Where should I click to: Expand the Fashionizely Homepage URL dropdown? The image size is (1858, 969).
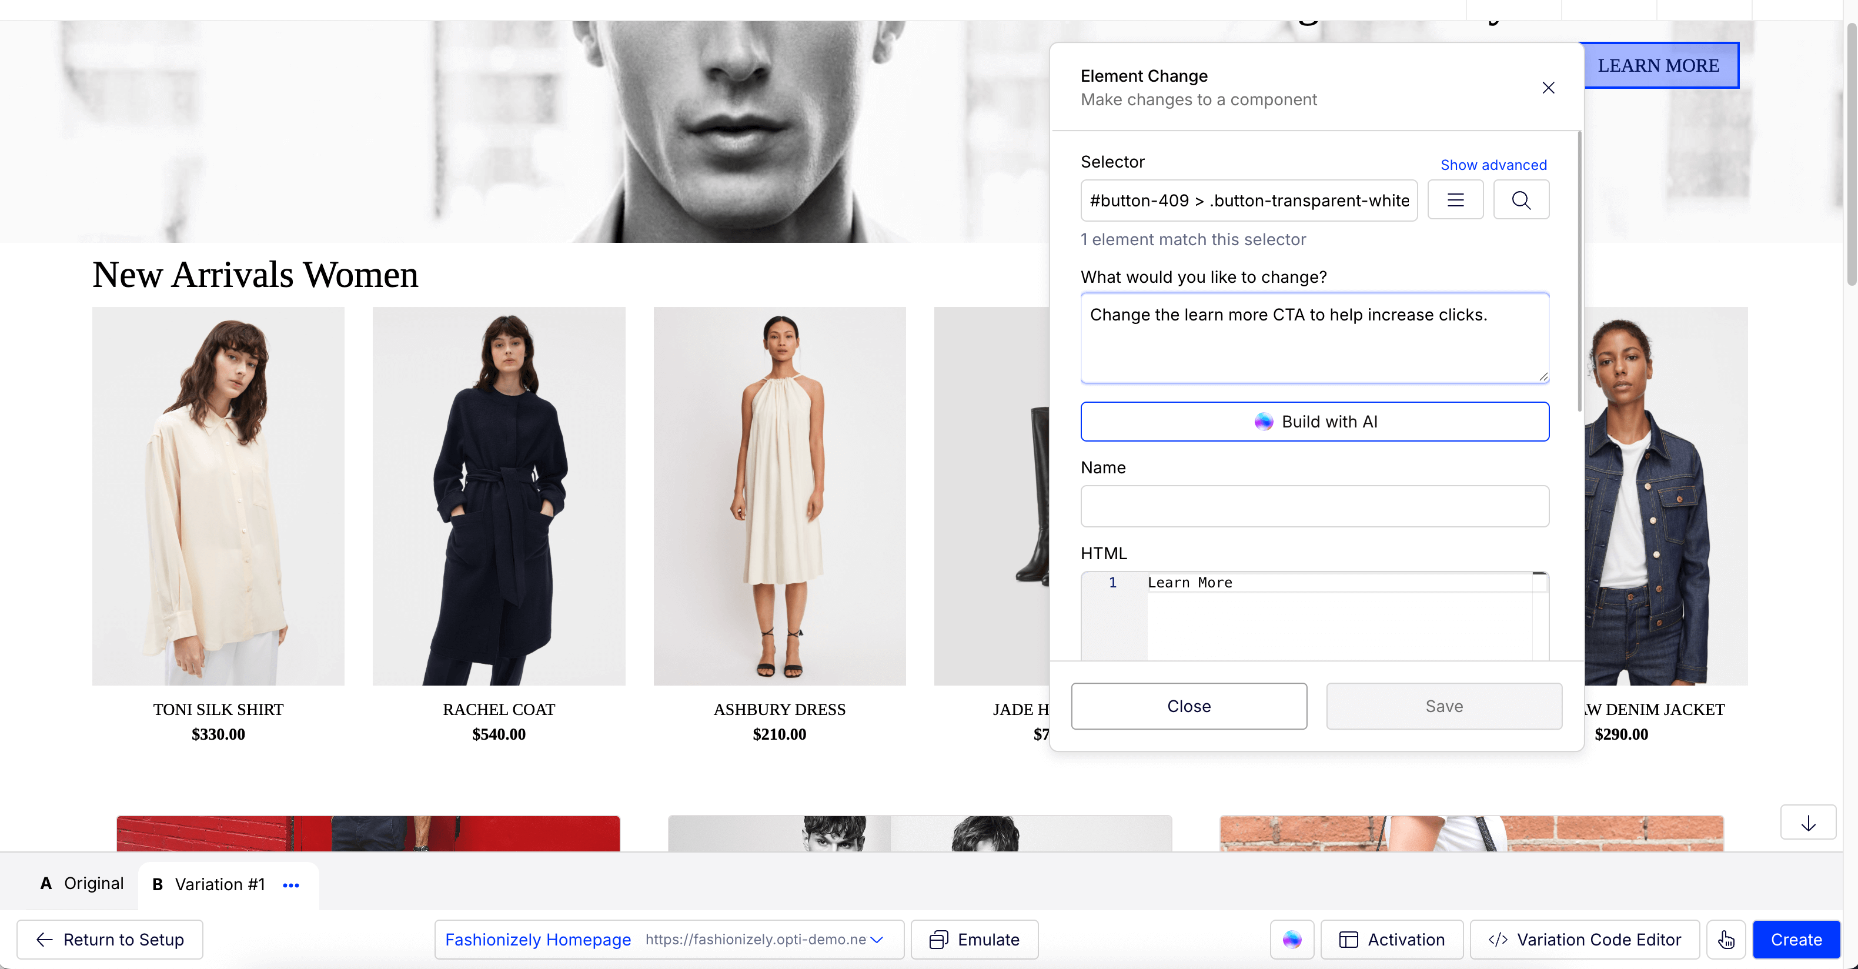876,938
